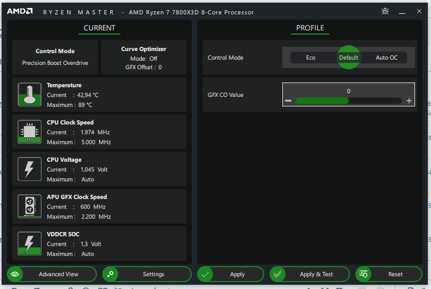The height and width of the screenshot is (289, 431).
Task: Select Eco control mode
Action: [x=311, y=57]
